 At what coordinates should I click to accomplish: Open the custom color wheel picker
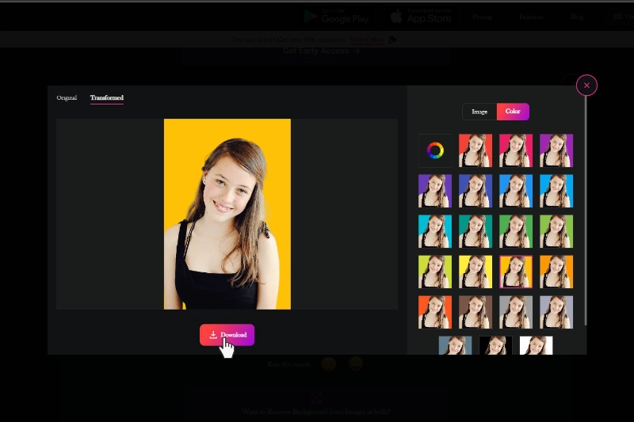point(435,150)
